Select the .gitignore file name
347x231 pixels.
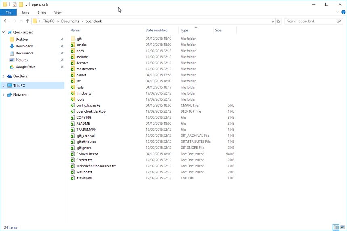(84, 148)
